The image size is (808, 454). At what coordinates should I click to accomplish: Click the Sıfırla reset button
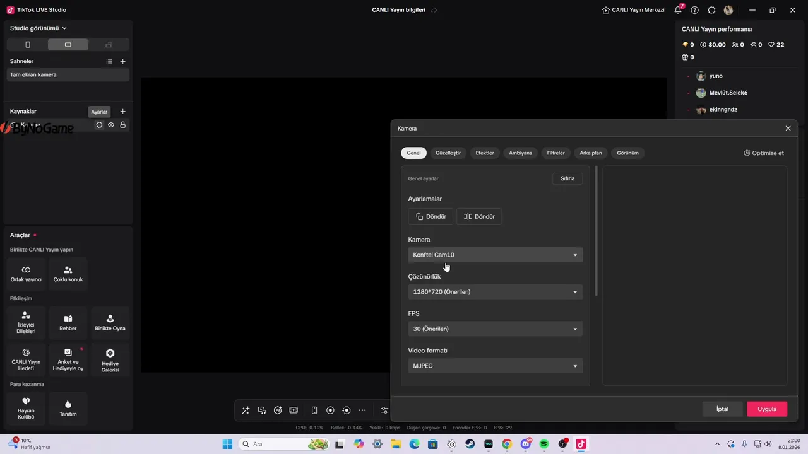coord(567,178)
